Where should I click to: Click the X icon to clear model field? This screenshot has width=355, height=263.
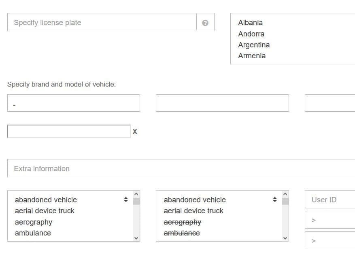click(135, 131)
